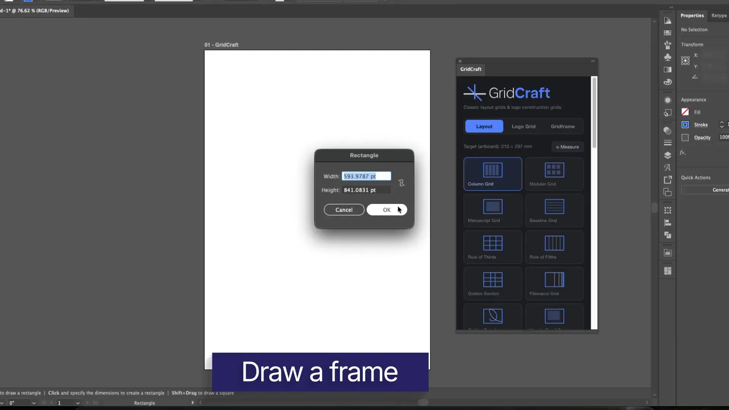
Task: Click the horizontal scroll-right arrow
Action: (647, 402)
